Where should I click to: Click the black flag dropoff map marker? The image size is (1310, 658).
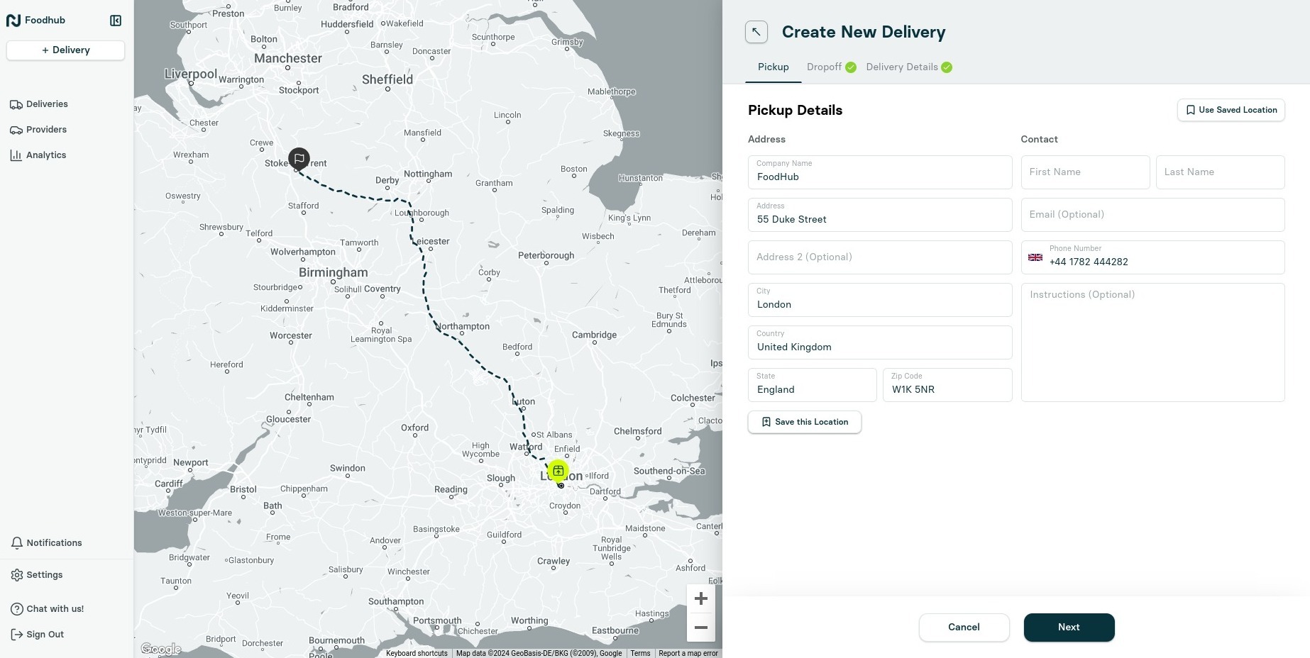coord(299,158)
